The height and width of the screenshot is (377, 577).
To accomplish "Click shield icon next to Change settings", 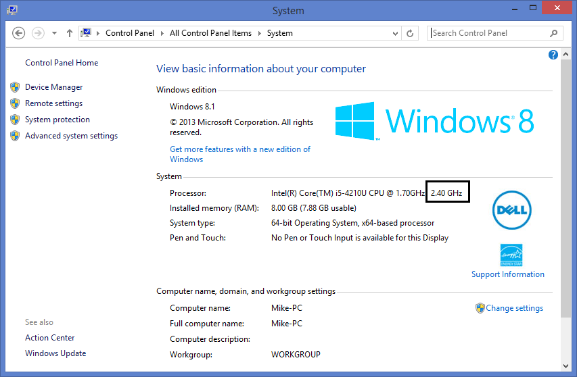I will pyautogui.click(x=480, y=308).
